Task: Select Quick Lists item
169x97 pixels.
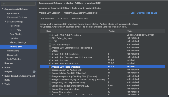Action: (x=13, y=55)
